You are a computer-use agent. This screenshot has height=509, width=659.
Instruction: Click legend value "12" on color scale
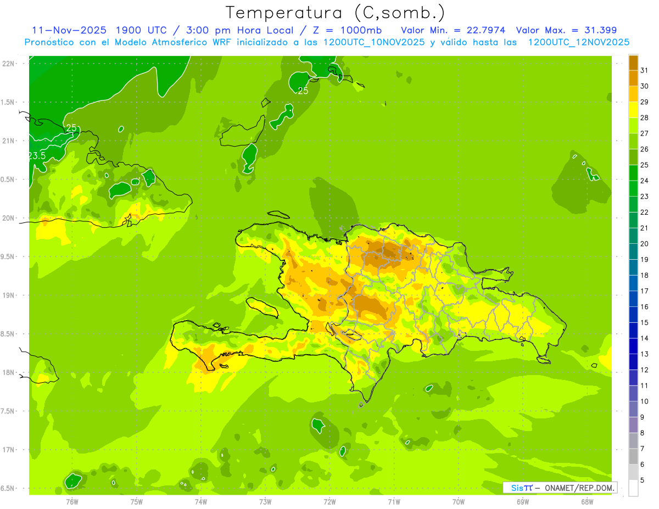645,370
